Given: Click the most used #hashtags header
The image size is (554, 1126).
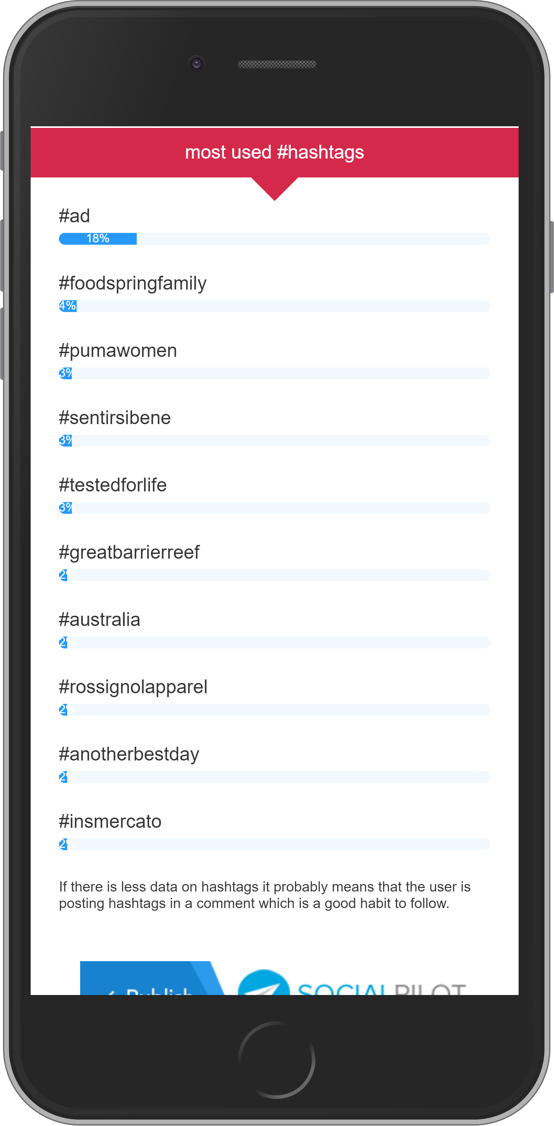Looking at the screenshot, I should point(275,152).
